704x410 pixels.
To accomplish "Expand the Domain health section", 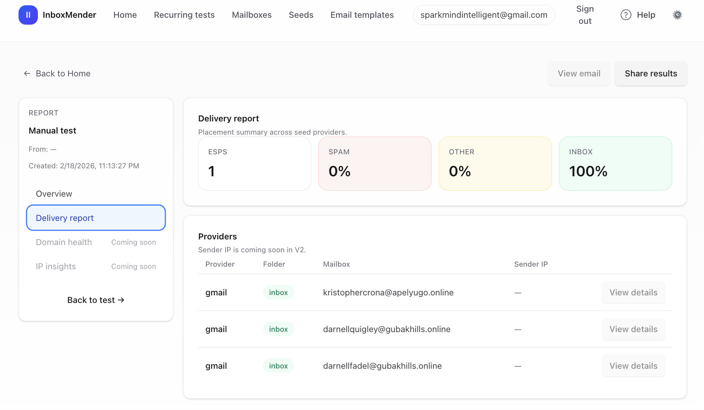I will point(64,242).
